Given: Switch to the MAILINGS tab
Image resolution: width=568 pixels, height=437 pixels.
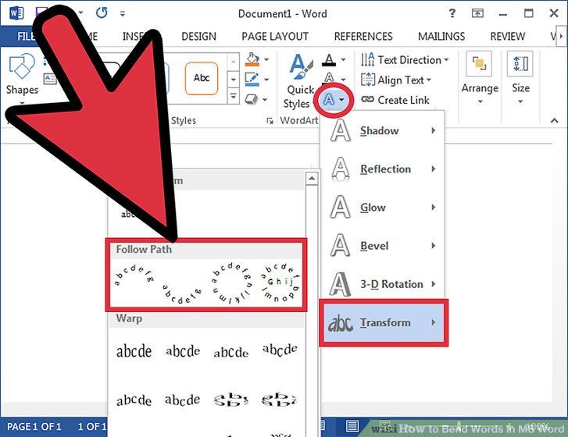Looking at the screenshot, I should (441, 36).
